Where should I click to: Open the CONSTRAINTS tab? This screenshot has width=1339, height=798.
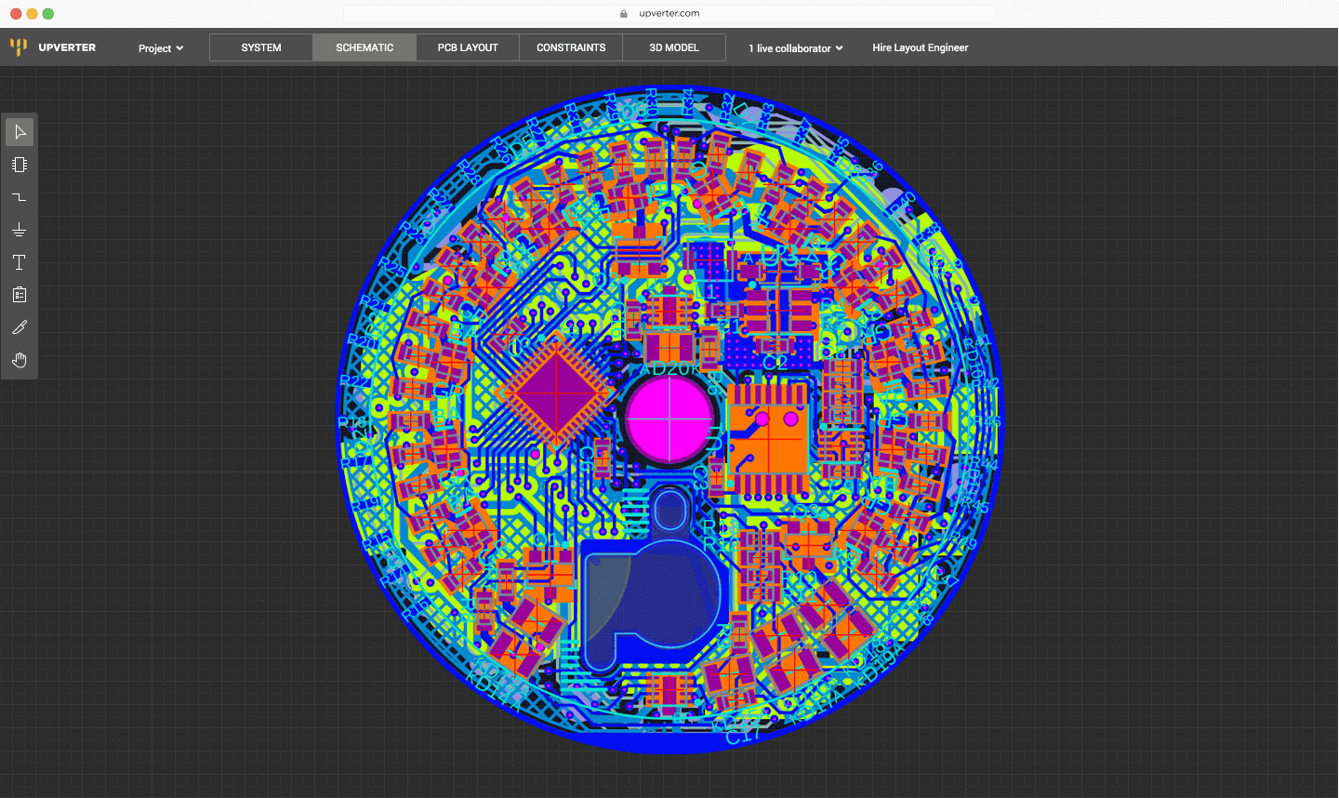[570, 47]
